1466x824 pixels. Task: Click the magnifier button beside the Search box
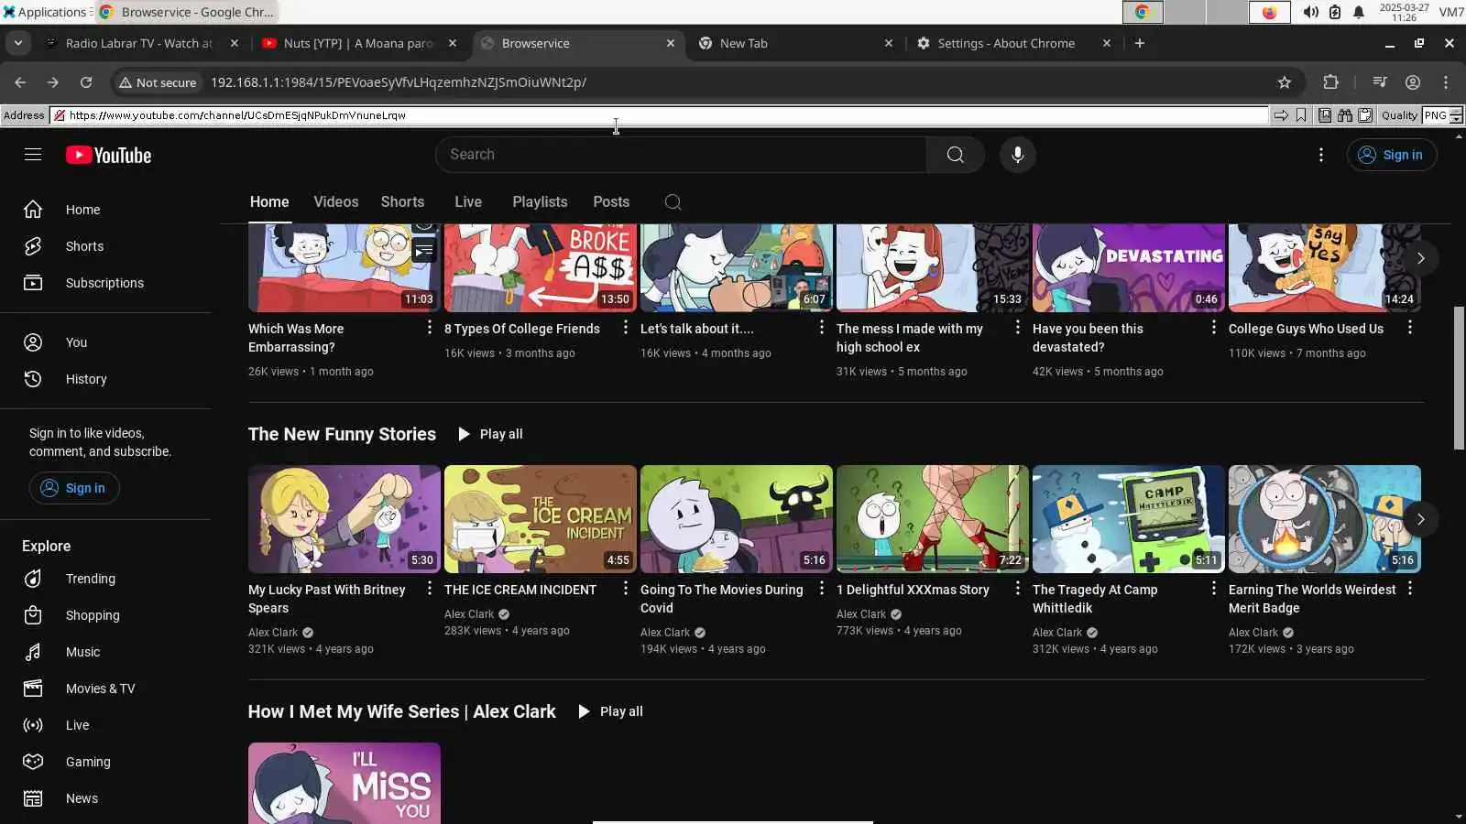(x=955, y=155)
